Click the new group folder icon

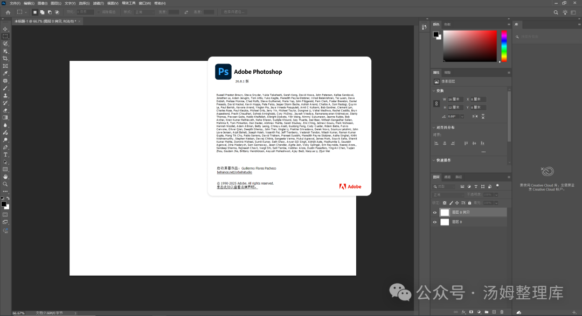tap(486, 312)
